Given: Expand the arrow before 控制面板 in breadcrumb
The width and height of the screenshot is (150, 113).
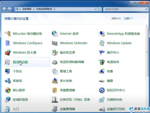Looking at the screenshot, I should (20, 9).
